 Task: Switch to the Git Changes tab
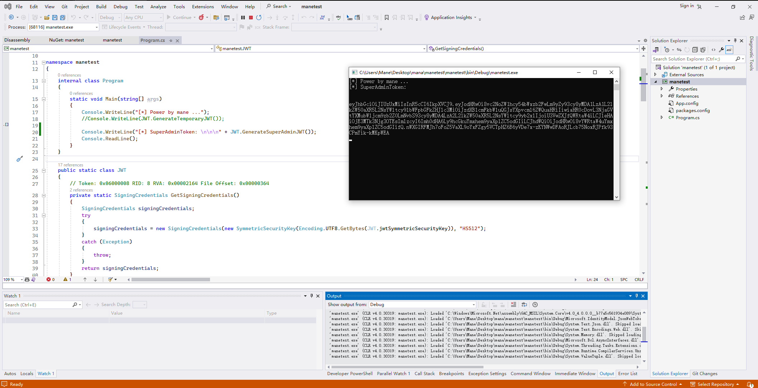pyautogui.click(x=705, y=373)
